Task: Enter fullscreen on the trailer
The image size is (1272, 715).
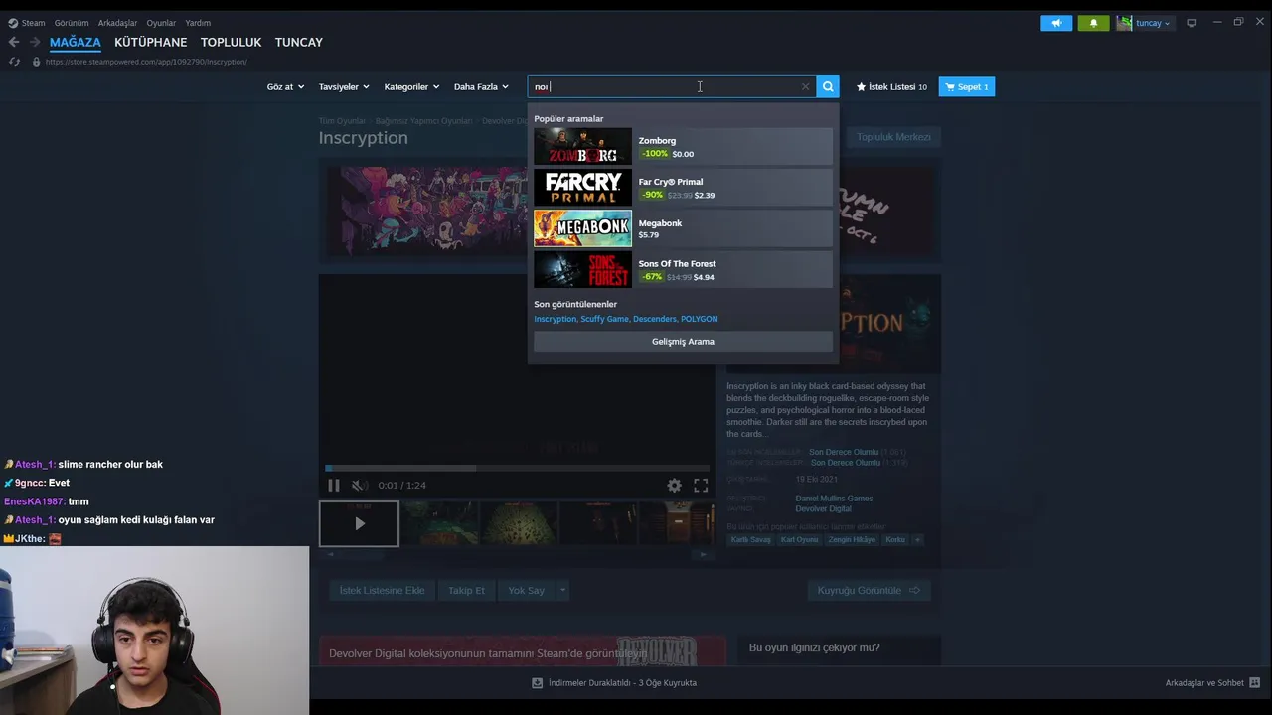Action: (x=701, y=486)
